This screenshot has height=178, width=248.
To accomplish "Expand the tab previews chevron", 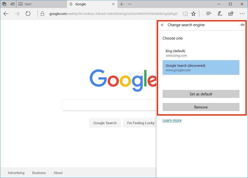I will click(x=130, y=4).
